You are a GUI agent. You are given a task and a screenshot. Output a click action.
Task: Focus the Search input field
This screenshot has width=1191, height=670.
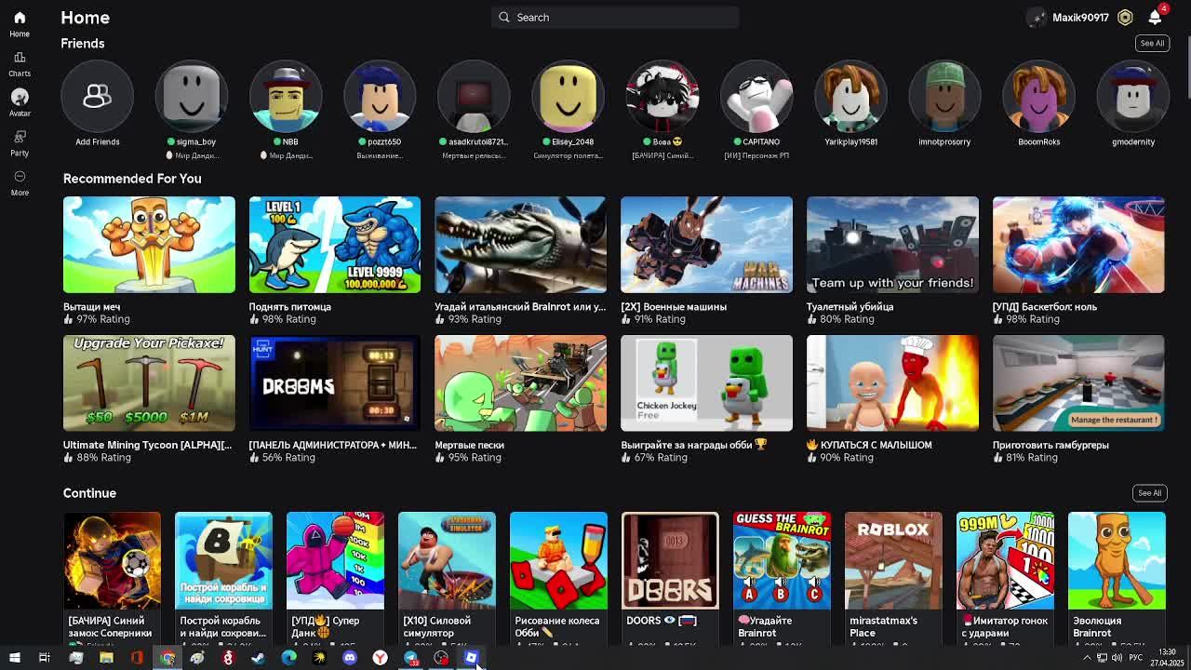point(615,17)
